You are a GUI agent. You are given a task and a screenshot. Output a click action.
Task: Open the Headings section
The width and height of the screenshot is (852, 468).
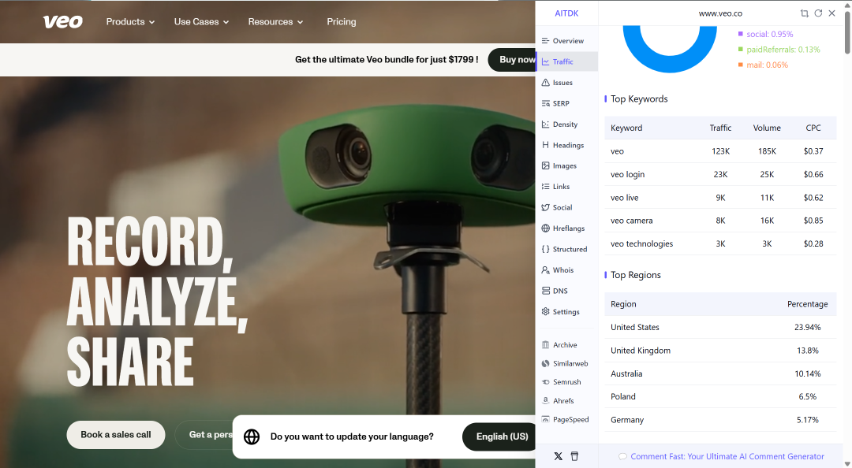566,145
